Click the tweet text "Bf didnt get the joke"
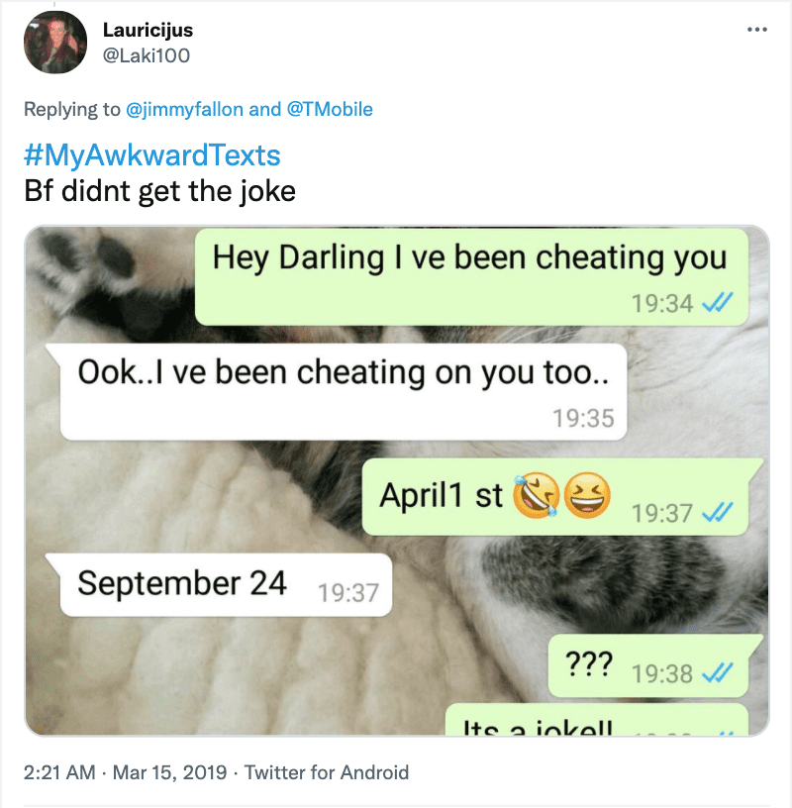The width and height of the screenshot is (792, 808). (x=159, y=191)
